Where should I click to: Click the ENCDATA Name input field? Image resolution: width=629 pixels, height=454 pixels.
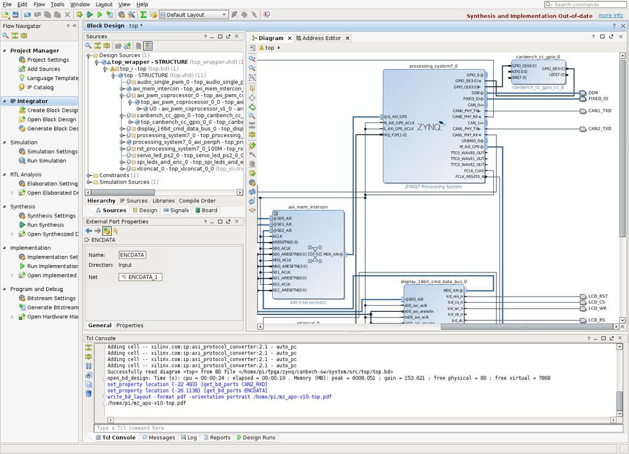pyautogui.click(x=132, y=255)
